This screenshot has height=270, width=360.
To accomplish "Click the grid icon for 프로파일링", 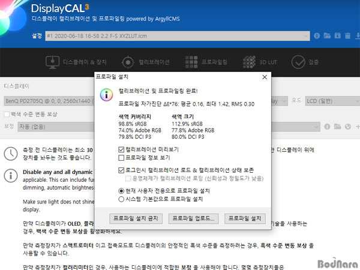I will coord(191,62).
